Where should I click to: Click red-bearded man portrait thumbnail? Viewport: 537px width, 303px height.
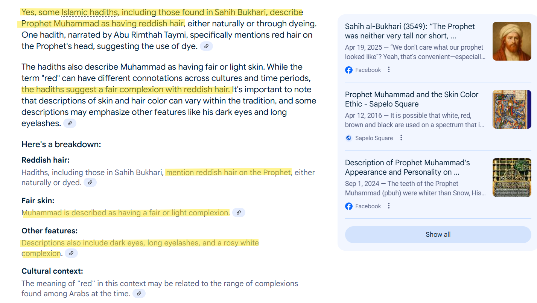512,41
